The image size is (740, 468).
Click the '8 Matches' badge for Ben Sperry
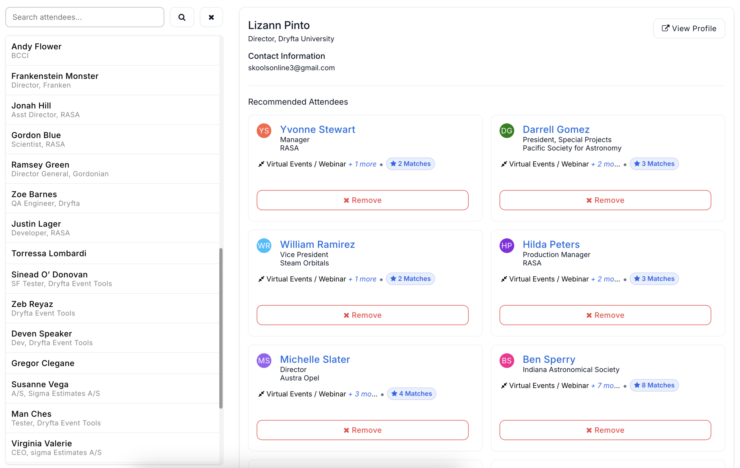pos(654,385)
